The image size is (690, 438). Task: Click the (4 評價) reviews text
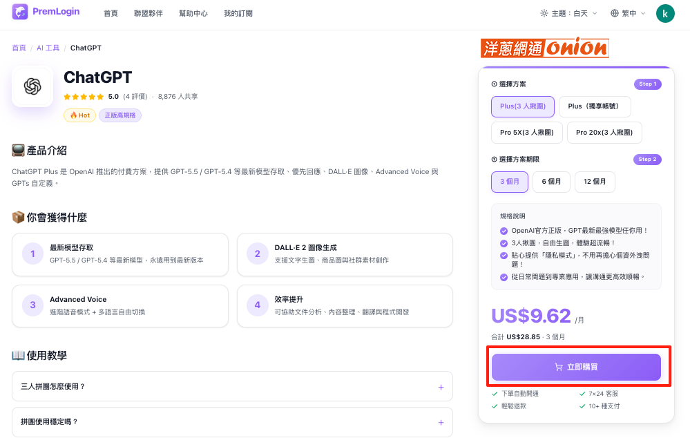point(135,97)
